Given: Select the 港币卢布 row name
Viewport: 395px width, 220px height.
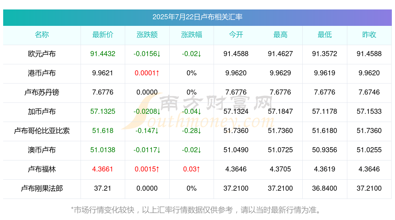Looking at the screenshot, I should tap(42, 73).
